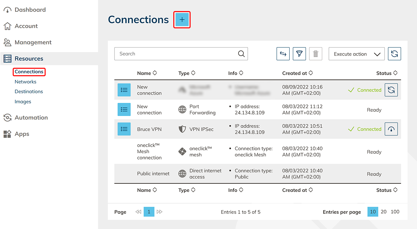Click refresh icon in first connection row
Screen dimensions: 417x229
tap(391, 90)
